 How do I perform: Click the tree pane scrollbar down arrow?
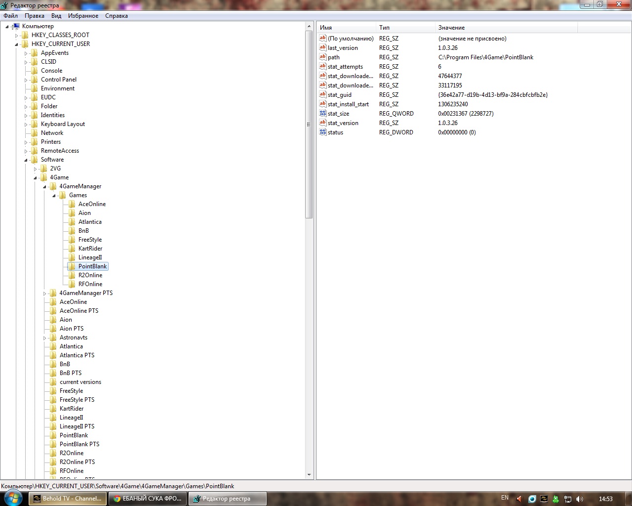(x=309, y=475)
